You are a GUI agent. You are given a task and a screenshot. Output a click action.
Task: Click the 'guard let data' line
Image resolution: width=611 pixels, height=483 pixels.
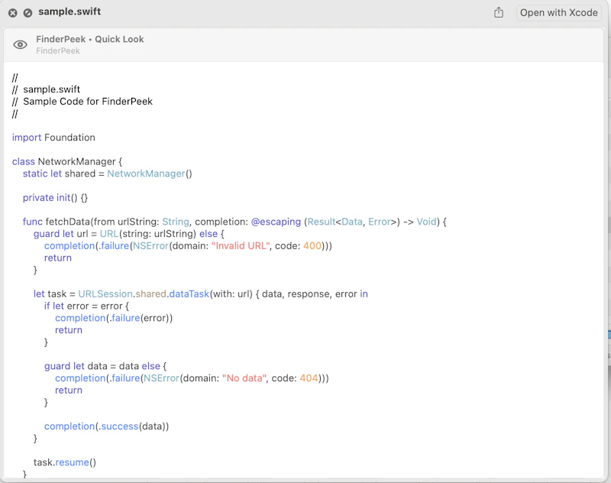coord(105,365)
